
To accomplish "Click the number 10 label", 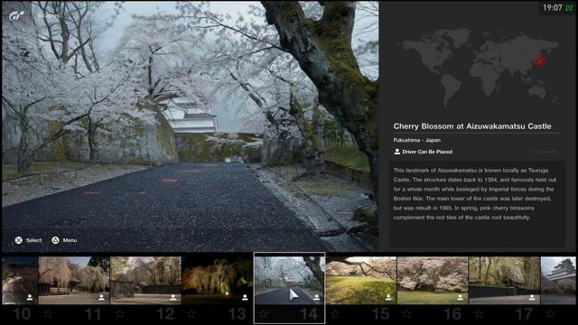I will [22, 314].
